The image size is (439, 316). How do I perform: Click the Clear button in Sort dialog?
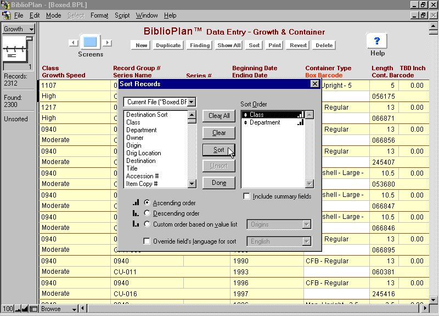(219, 133)
